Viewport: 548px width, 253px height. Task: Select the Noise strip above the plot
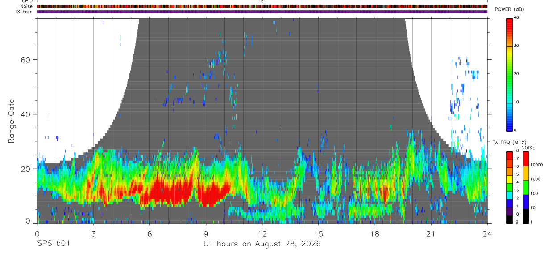click(x=262, y=6)
